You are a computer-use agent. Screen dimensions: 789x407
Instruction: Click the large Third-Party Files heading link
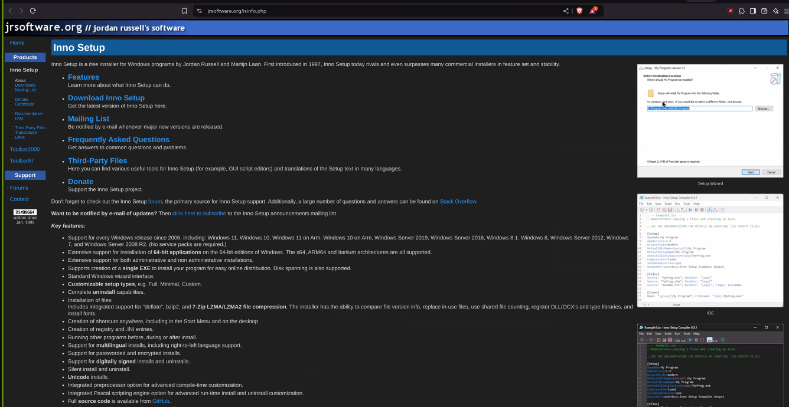pyautogui.click(x=97, y=160)
